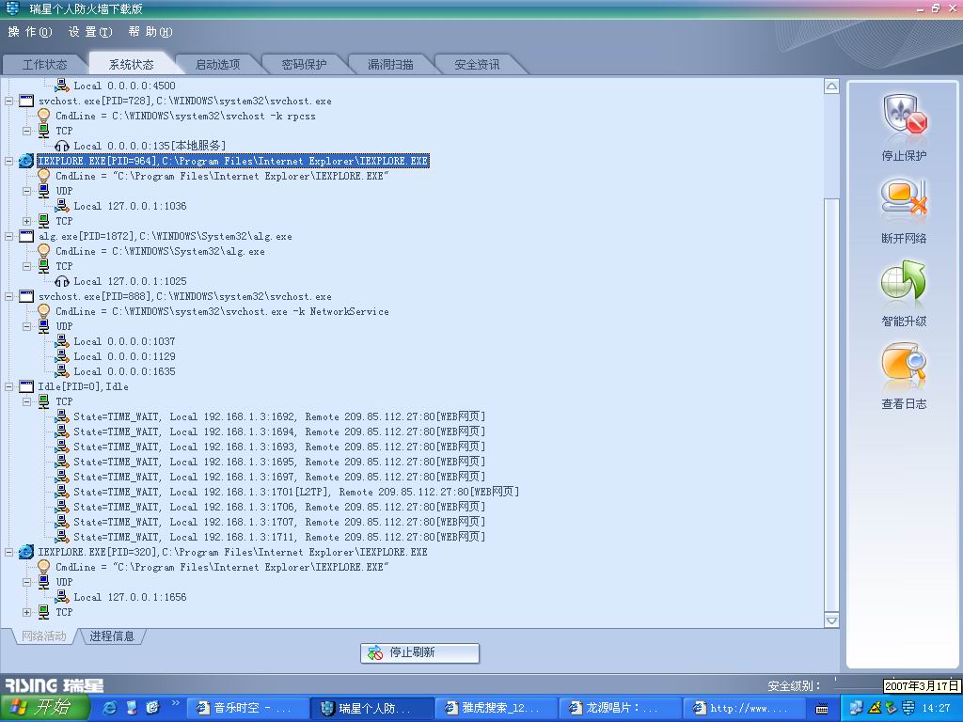Click network icon of Local 0.0.0.0:1129
Screen dimensions: 963x722
(62, 356)
